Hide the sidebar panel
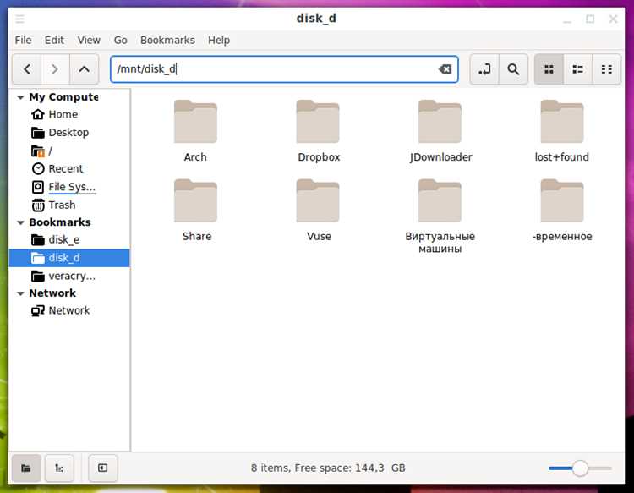Viewport: 634px width, 493px height. (102, 468)
